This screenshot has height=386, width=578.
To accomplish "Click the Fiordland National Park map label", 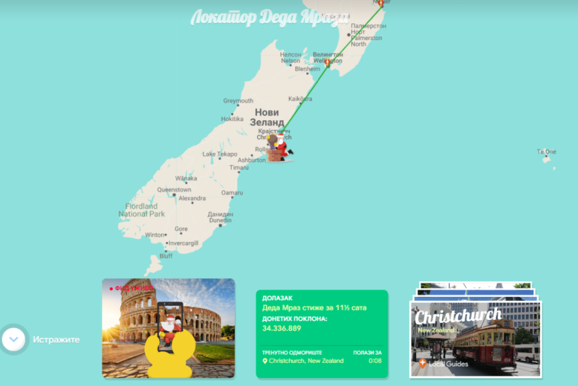I will click(x=141, y=210).
